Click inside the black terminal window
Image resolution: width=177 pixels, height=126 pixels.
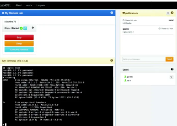[58, 96]
